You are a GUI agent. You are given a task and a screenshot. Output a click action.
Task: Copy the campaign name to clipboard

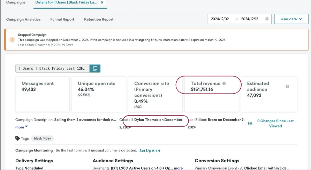coord(95,68)
